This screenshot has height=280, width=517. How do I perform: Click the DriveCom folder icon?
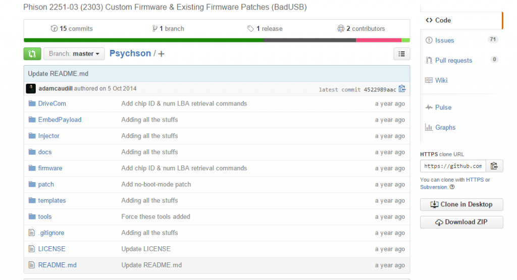(x=32, y=104)
